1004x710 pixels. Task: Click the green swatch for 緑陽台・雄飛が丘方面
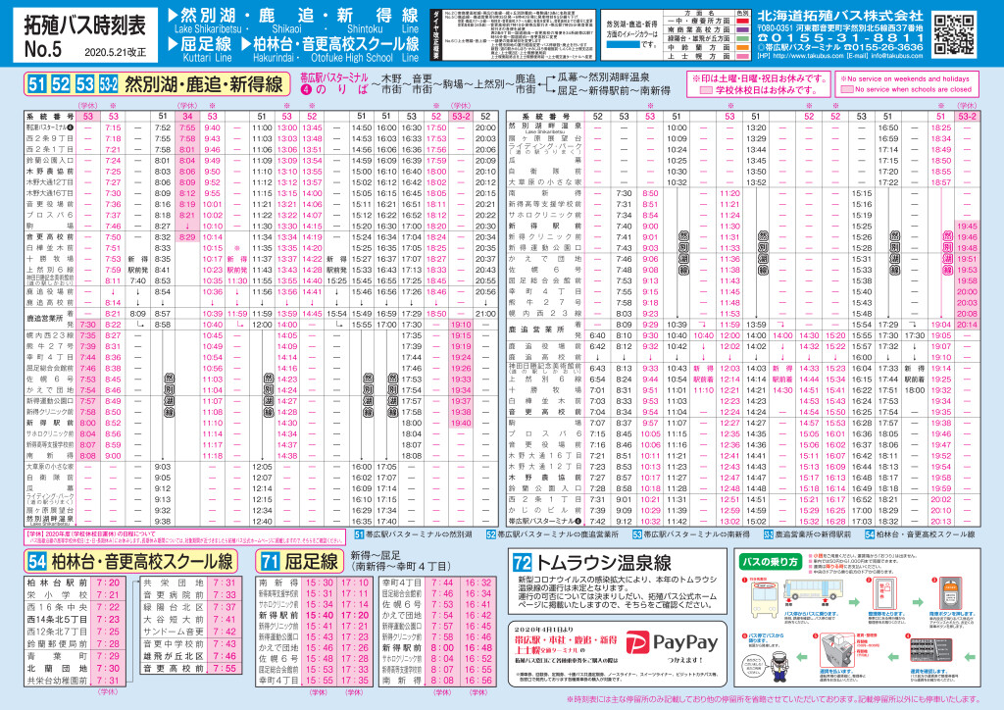click(x=742, y=38)
